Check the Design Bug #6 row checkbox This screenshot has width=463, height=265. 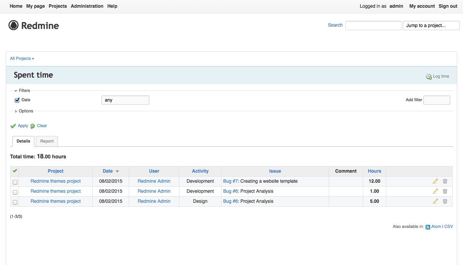15,202
